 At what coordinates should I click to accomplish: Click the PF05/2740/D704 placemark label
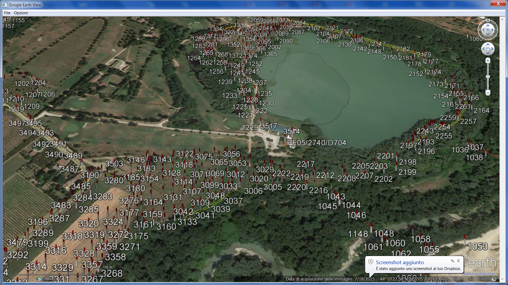[316, 143]
